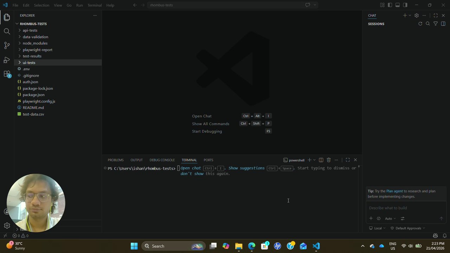Toggle the slash-circle icon in chat input
The height and width of the screenshot is (253, 450).
[379, 219]
